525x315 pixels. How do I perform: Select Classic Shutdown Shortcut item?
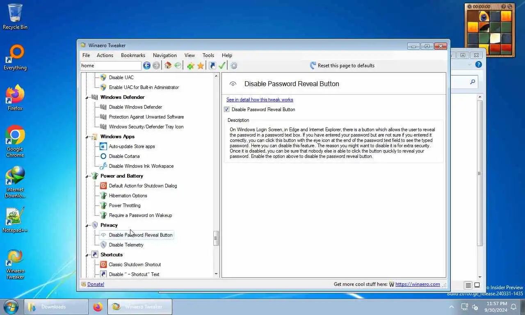[x=135, y=265]
